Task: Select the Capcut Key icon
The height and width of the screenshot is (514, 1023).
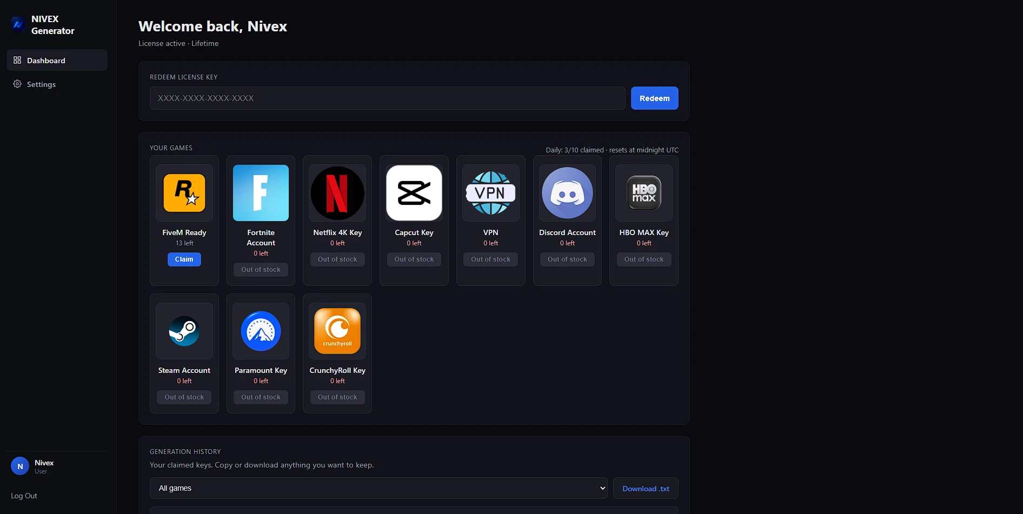Action: click(414, 193)
